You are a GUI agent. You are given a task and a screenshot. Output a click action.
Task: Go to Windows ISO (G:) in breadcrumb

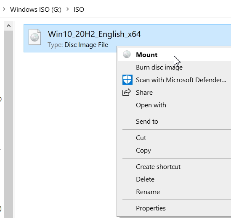point(36,10)
